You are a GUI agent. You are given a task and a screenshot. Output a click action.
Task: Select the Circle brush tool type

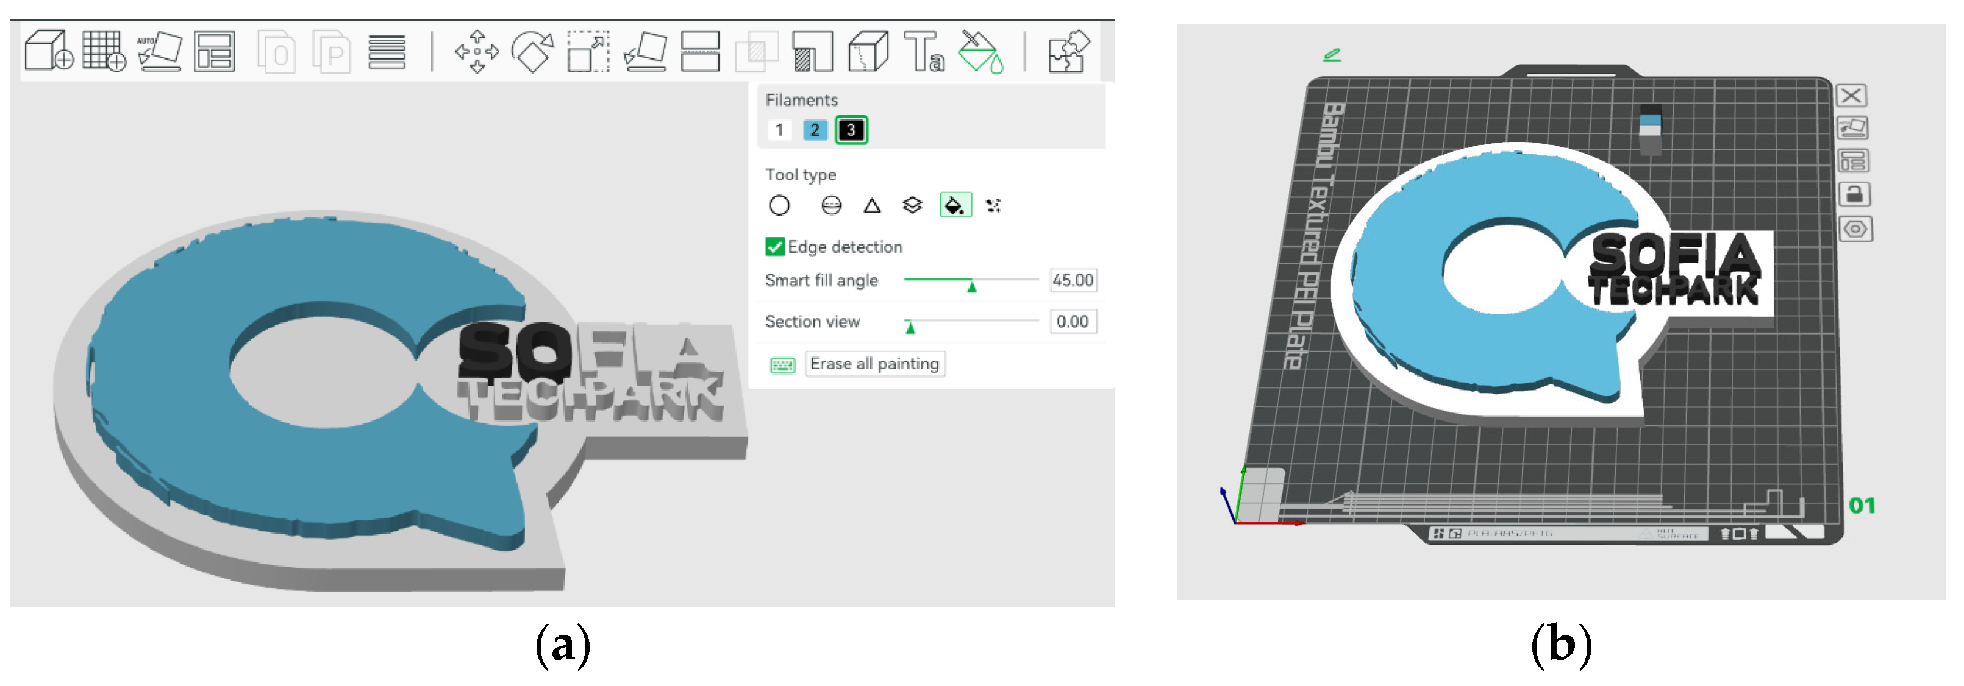click(x=779, y=205)
